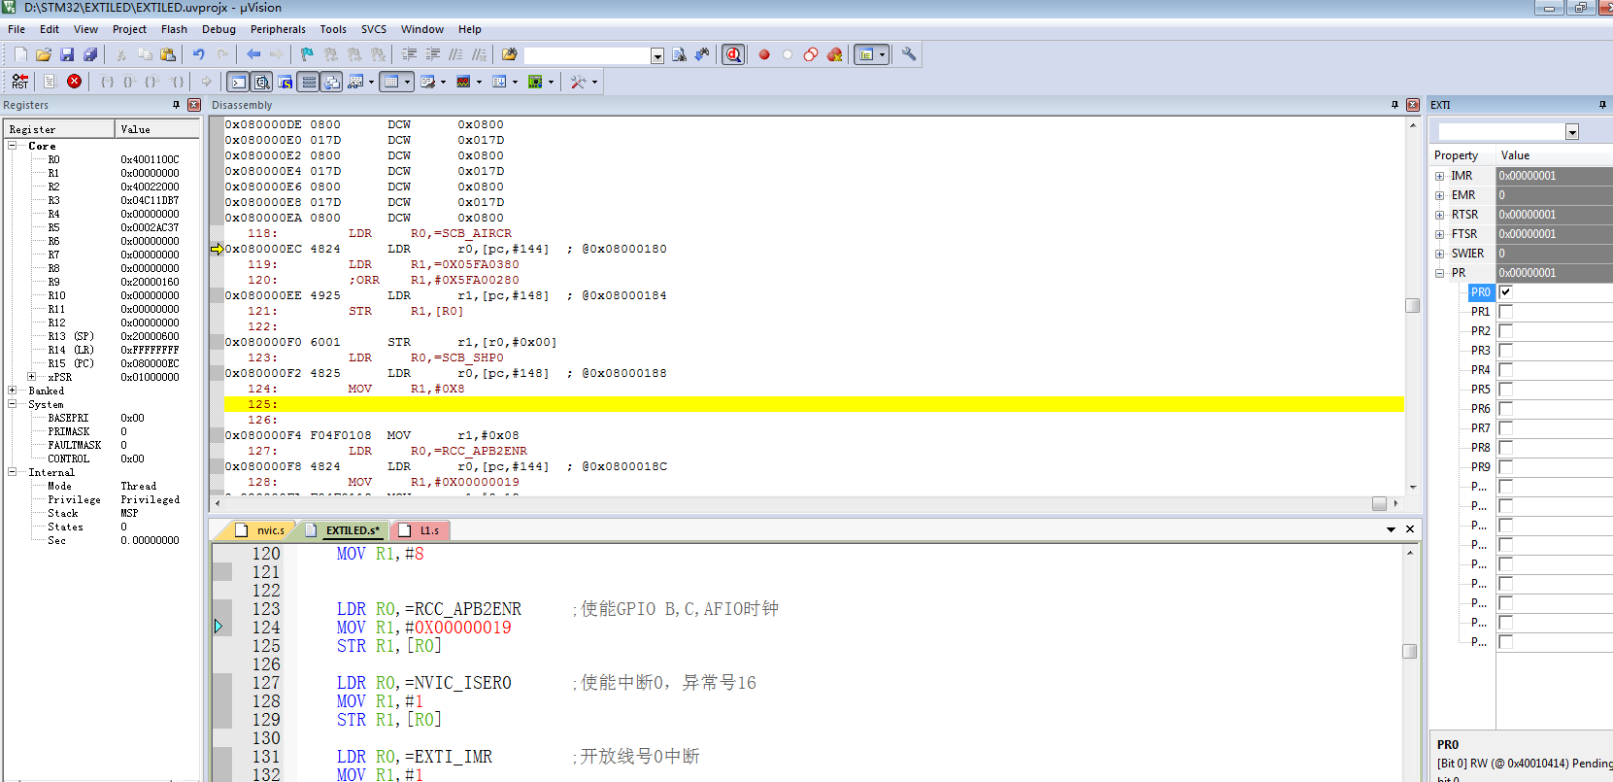Click the Disassembly horizontal scrollbar thumb

[1379, 503]
